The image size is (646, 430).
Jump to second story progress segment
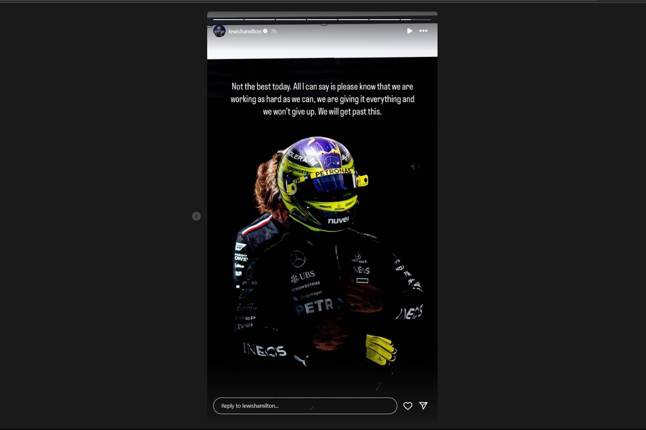259,20
